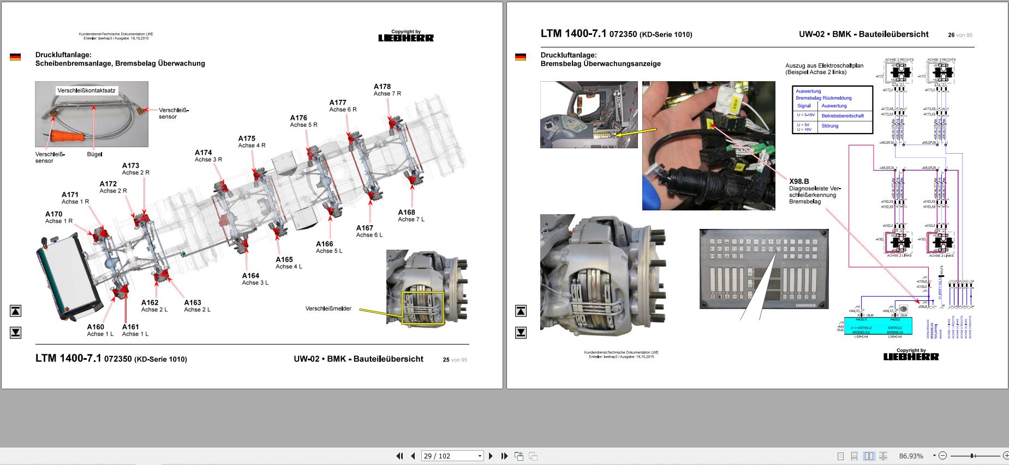Screen dimensions: 1009x465
Task: Click the "25 von 95" page footer
Action: (x=455, y=360)
